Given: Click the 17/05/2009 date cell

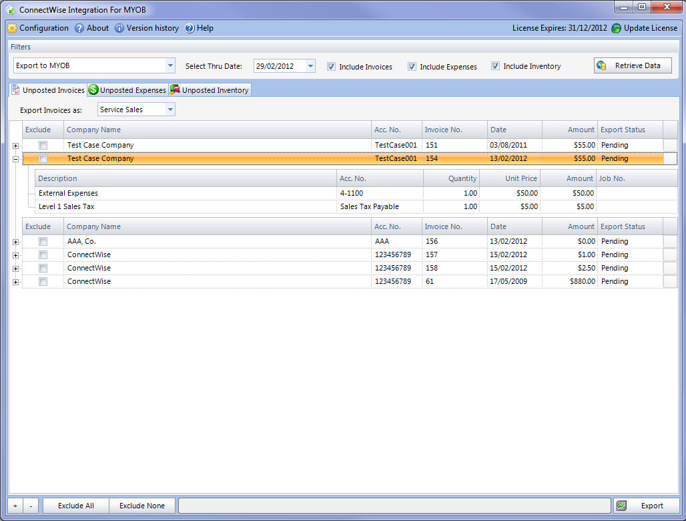Looking at the screenshot, I should point(515,281).
